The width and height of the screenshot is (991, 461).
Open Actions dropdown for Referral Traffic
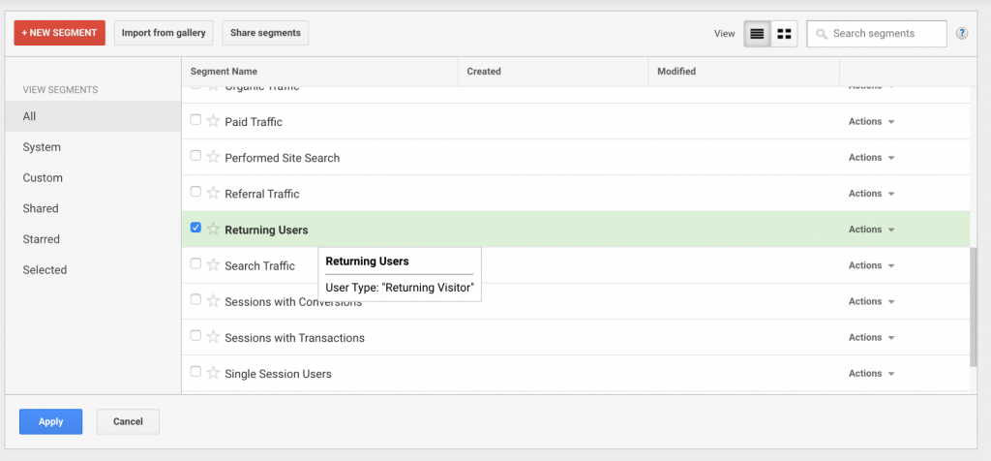pyautogui.click(x=872, y=194)
